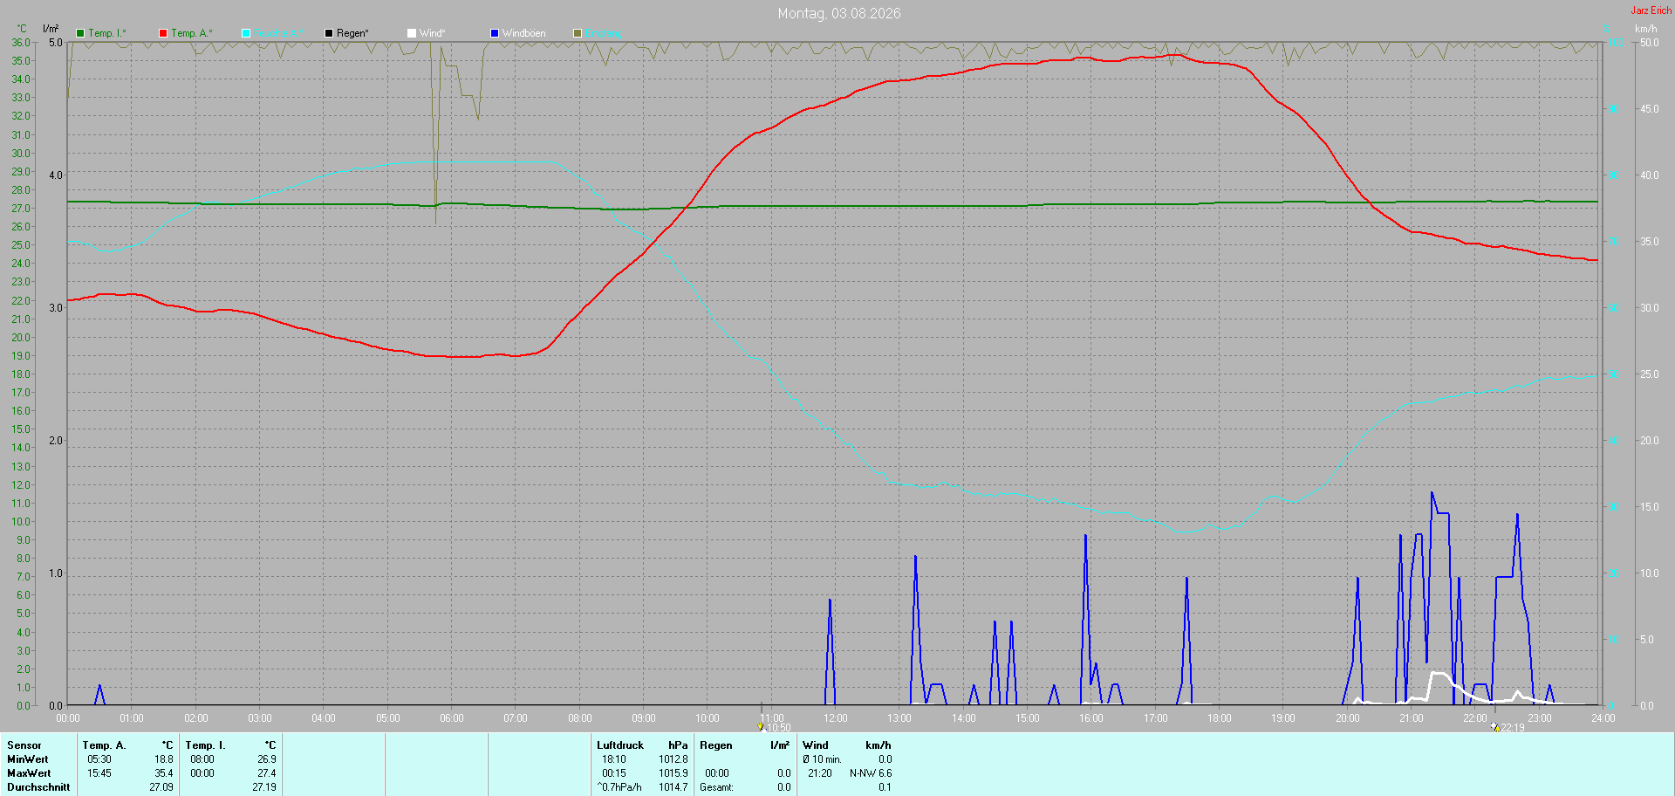
Task: Click the black Regen legend swatch
Action: coord(329,33)
